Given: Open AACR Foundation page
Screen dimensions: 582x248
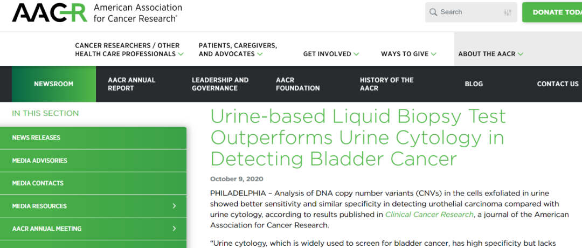Looking at the screenshot, I should [x=297, y=84].
